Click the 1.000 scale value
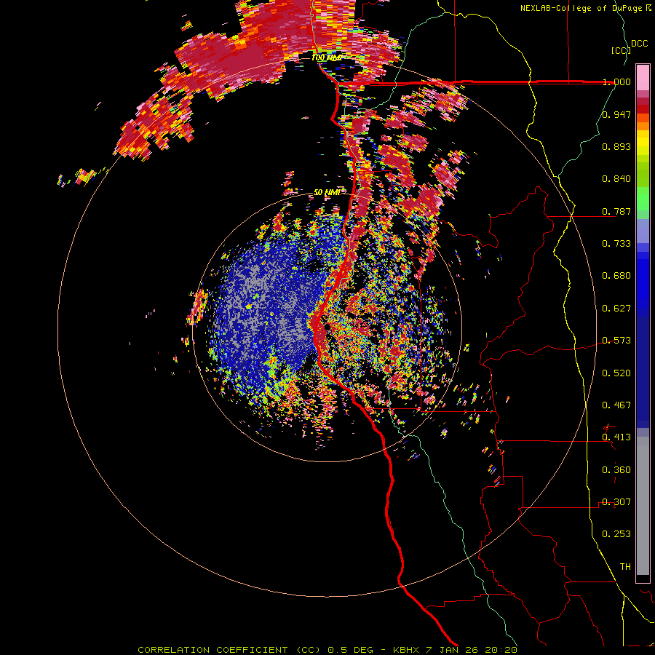Image resolution: width=655 pixels, height=655 pixels. click(x=616, y=82)
